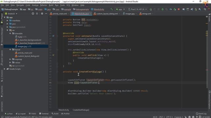The height and width of the screenshot is (118, 211).
Task: Open the Build menu
Action: 51,5
